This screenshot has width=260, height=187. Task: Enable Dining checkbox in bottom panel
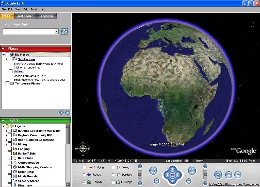pyautogui.click(x=113, y=167)
